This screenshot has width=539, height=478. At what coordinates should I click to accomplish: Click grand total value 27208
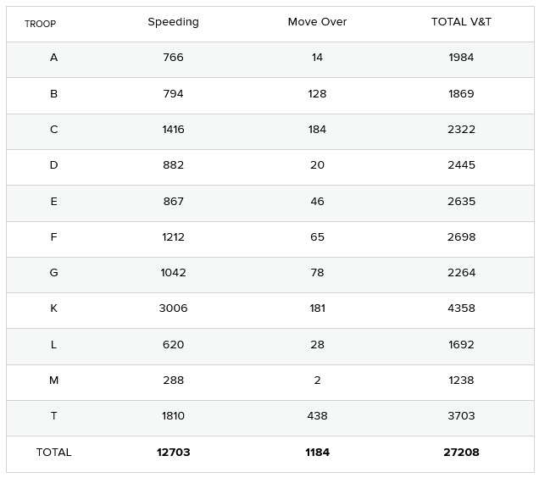pyautogui.click(x=461, y=453)
